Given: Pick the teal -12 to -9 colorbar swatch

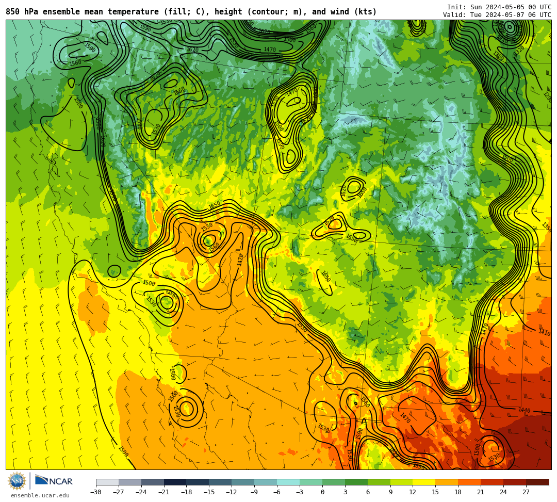Looking at the screenshot, I should pos(243,482).
